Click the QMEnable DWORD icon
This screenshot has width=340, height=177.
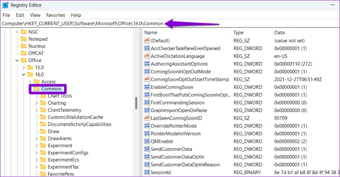(147, 141)
